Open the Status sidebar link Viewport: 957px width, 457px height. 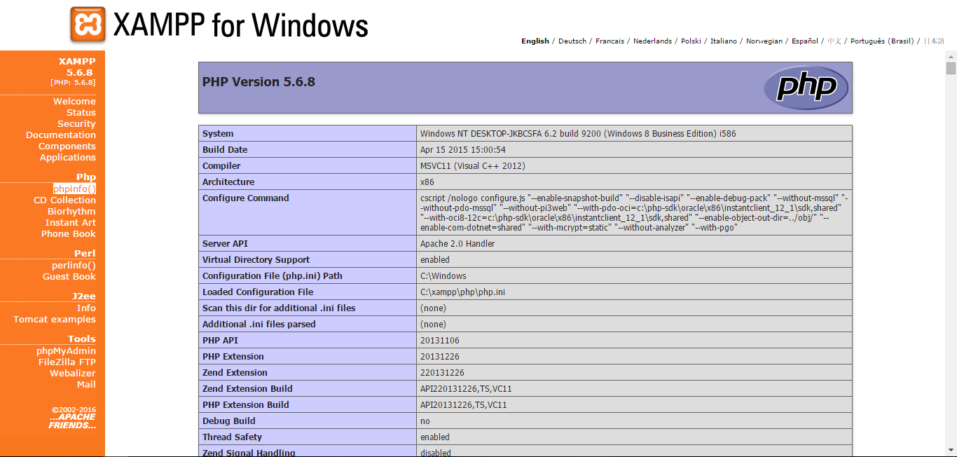click(81, 113)
